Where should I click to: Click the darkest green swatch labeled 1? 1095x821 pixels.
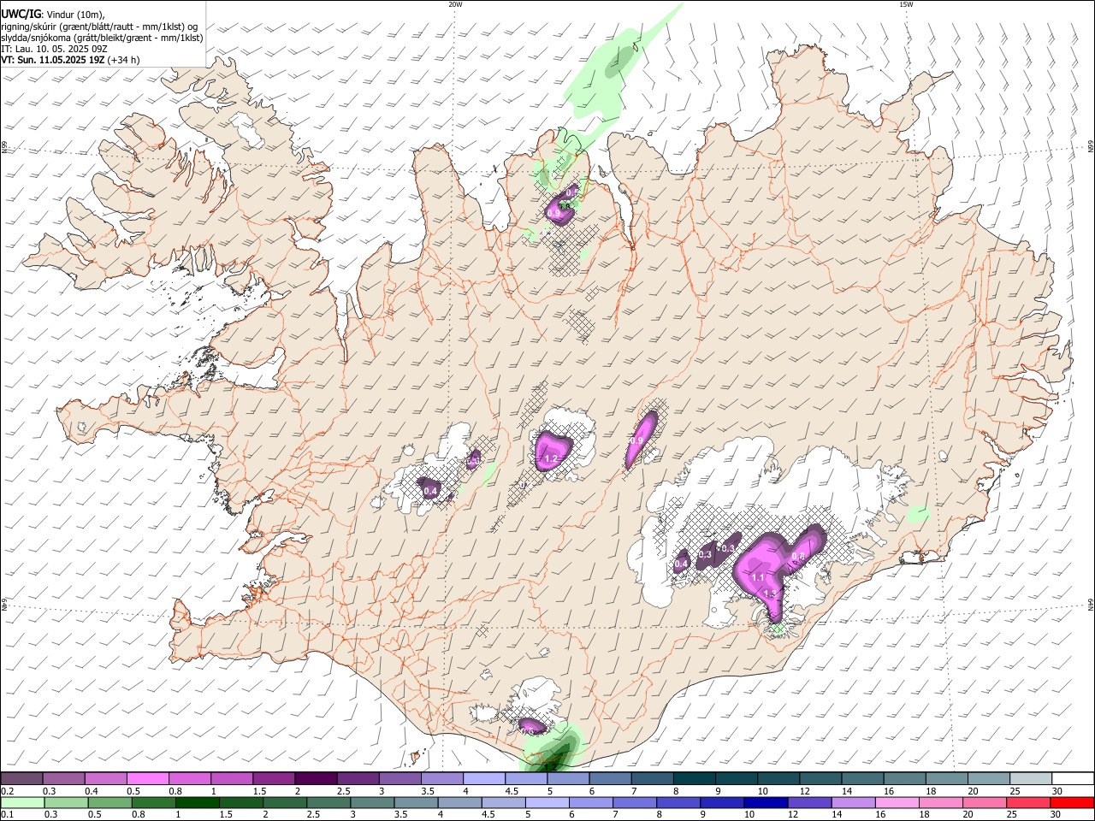click(198, 803)
